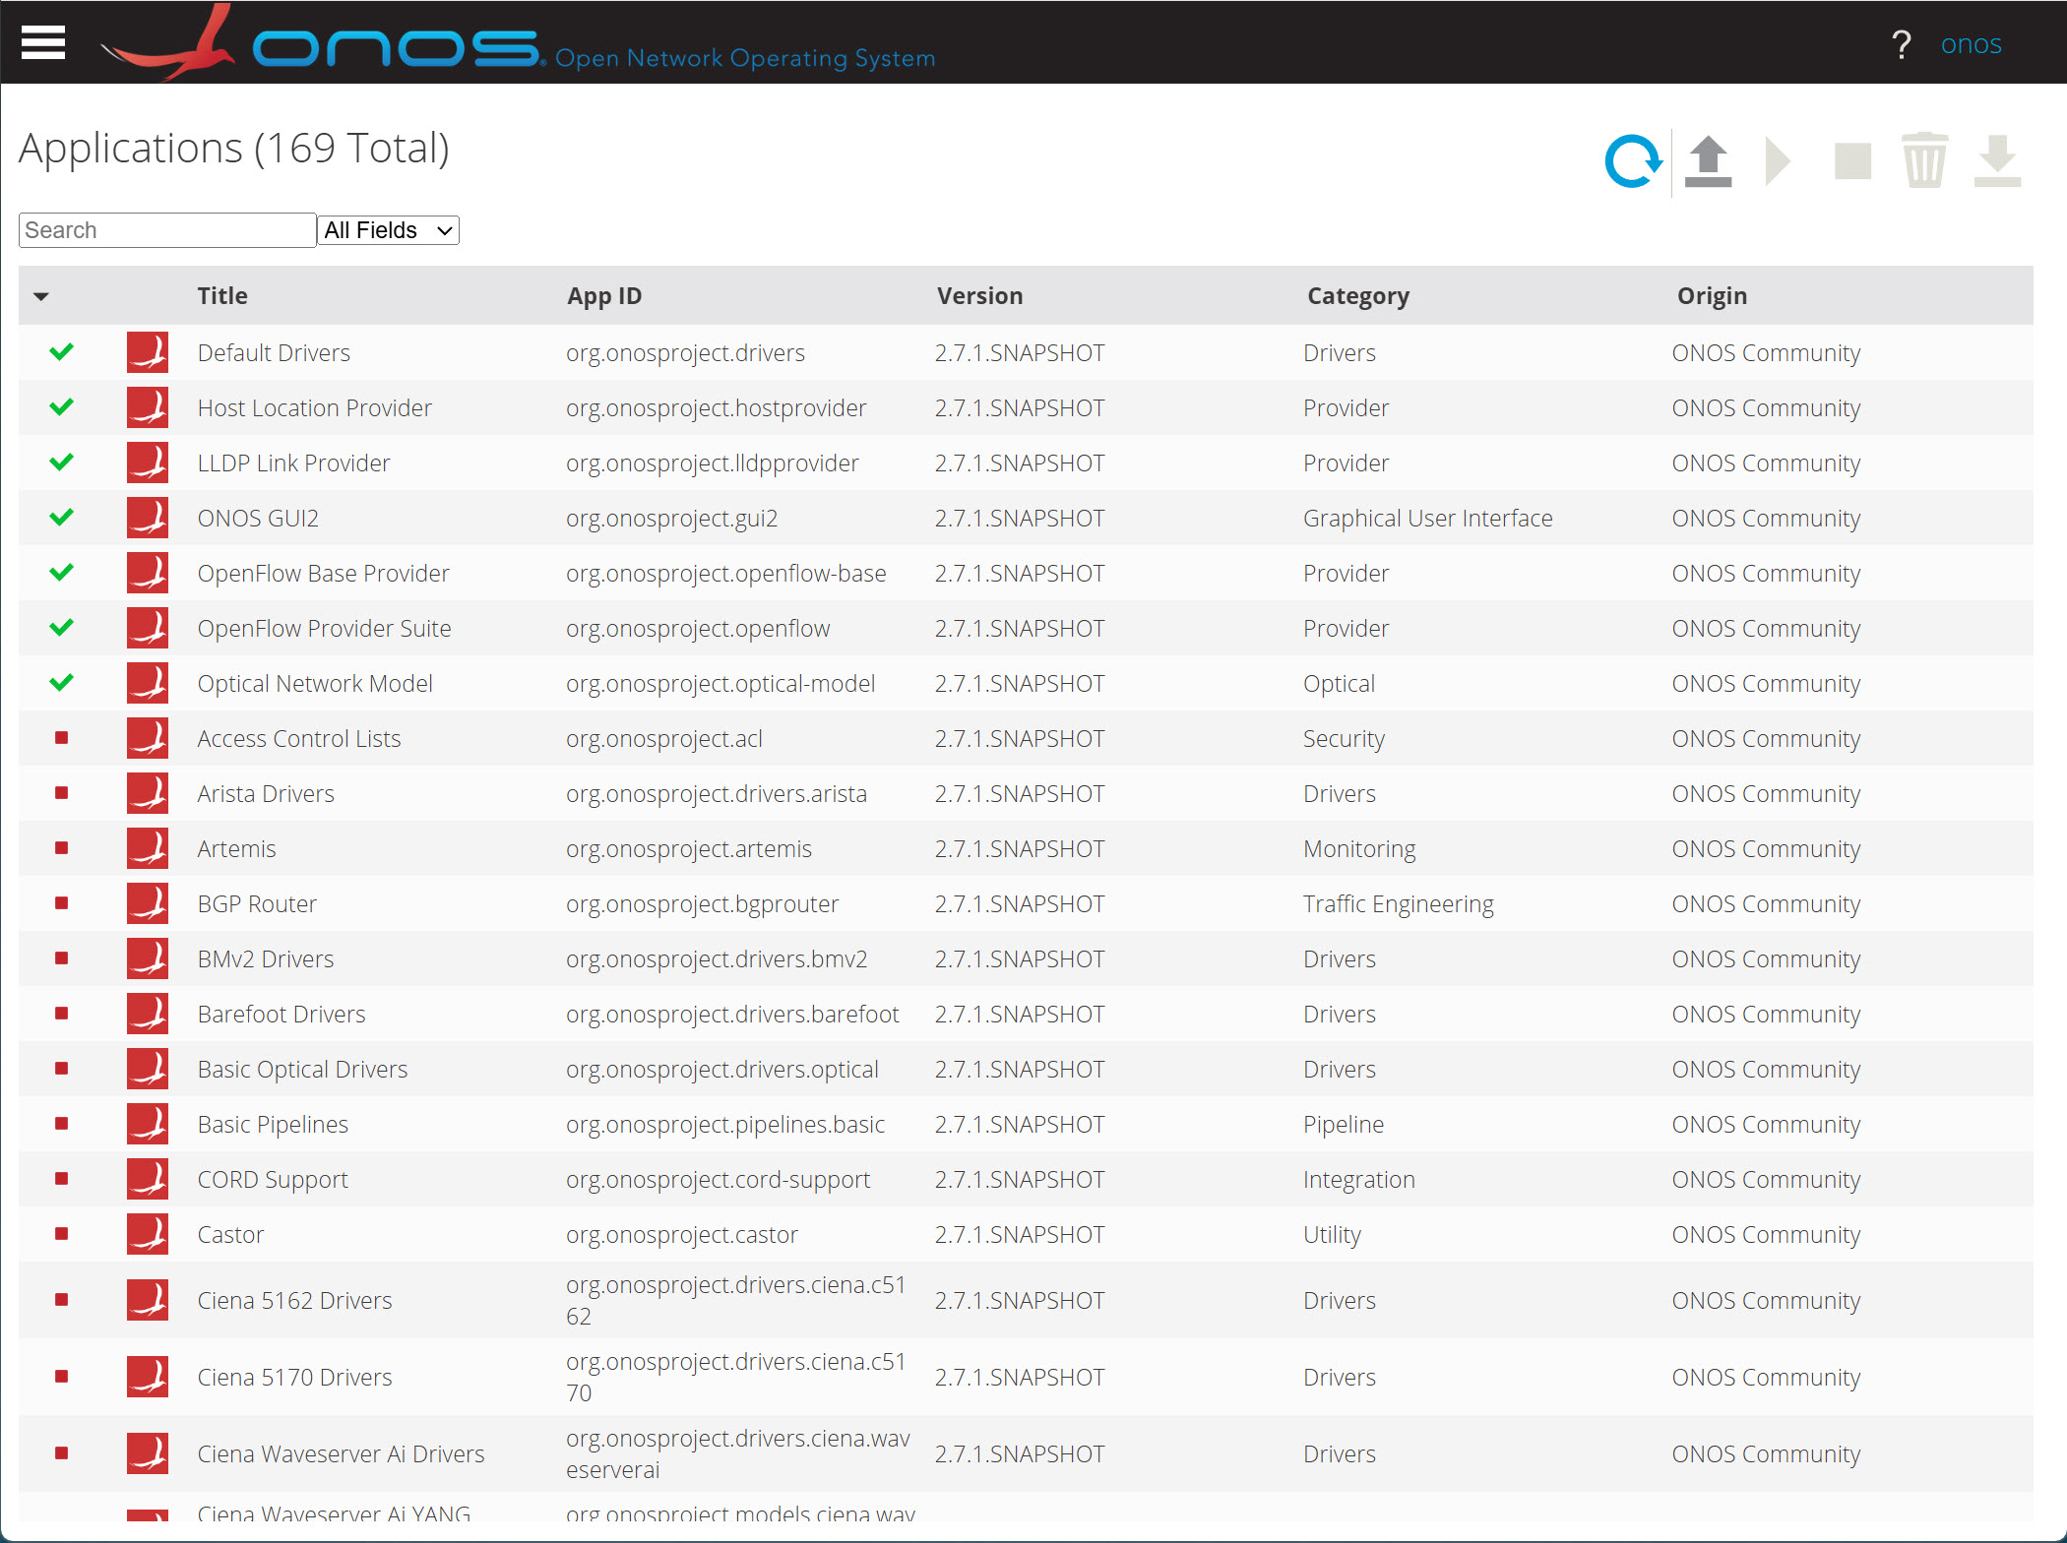Click the onos username in the top bar
Screen dimensions: 2067x1543
tap(1971, 43)
